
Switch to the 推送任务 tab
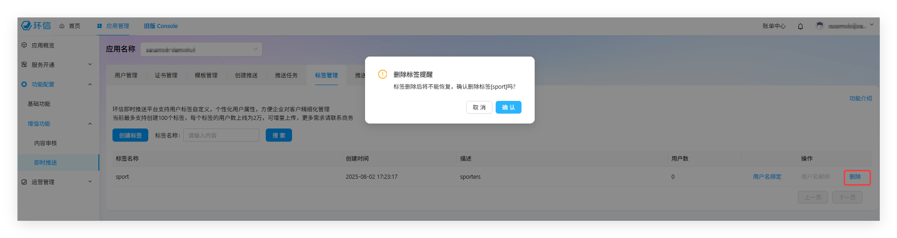pos(286,76)
